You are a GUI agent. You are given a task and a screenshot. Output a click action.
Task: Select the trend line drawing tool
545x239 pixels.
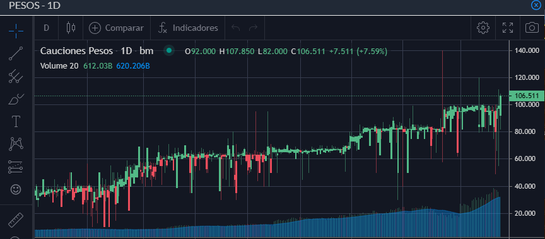coord(16,53)
